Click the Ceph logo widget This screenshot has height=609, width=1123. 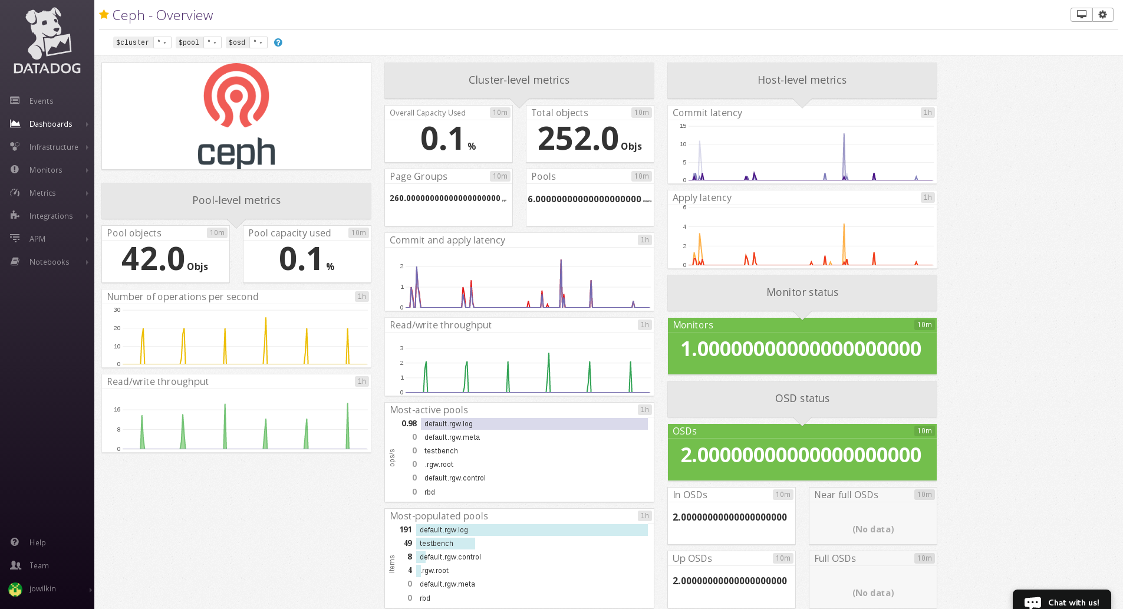pyautogui.click(x=236, y=116)
